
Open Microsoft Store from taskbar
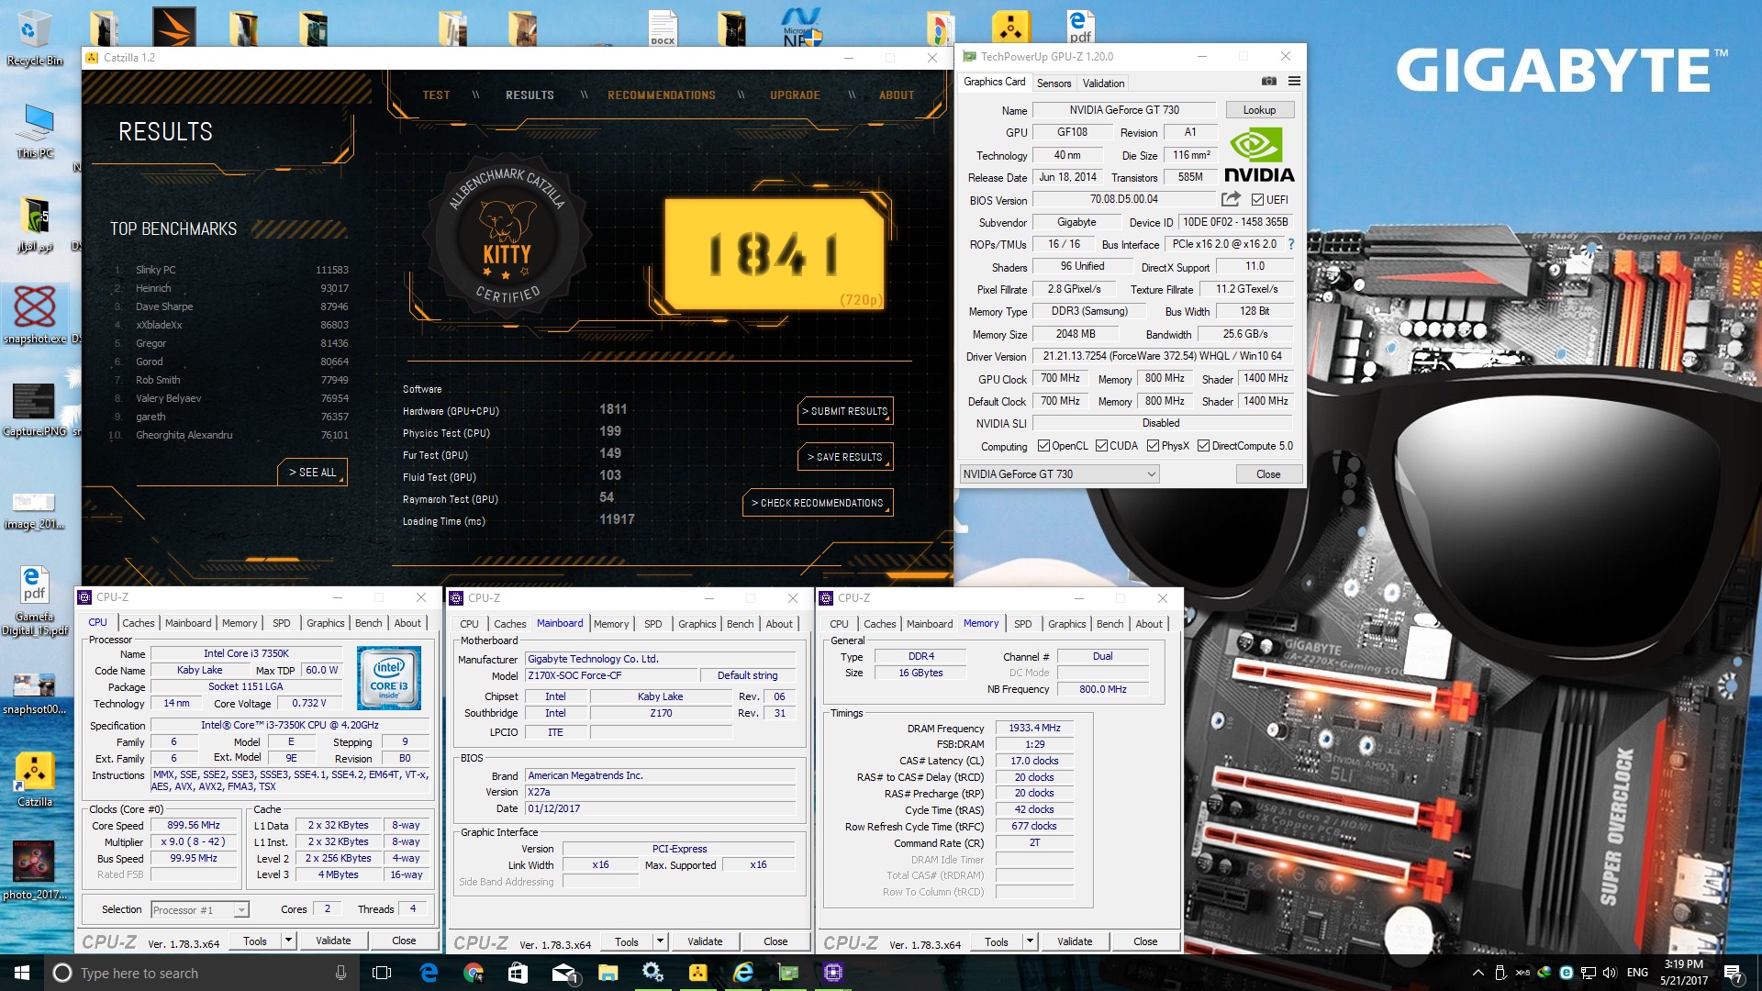tap(518, 973)
